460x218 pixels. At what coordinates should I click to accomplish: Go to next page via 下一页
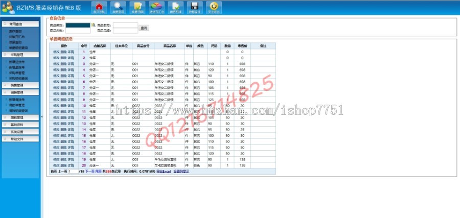(x=90, y=172)
